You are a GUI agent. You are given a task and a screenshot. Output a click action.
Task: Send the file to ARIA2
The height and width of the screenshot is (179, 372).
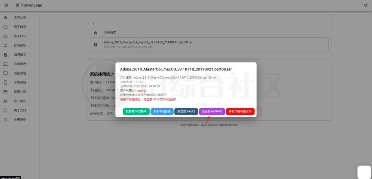186,112
